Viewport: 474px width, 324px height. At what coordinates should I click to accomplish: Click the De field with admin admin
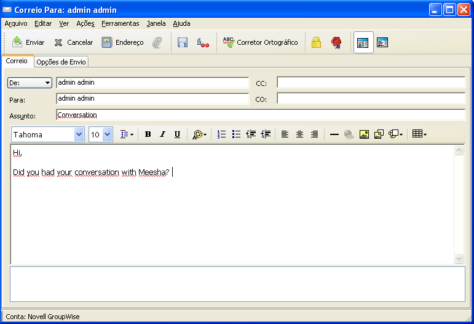coord(152,83)
